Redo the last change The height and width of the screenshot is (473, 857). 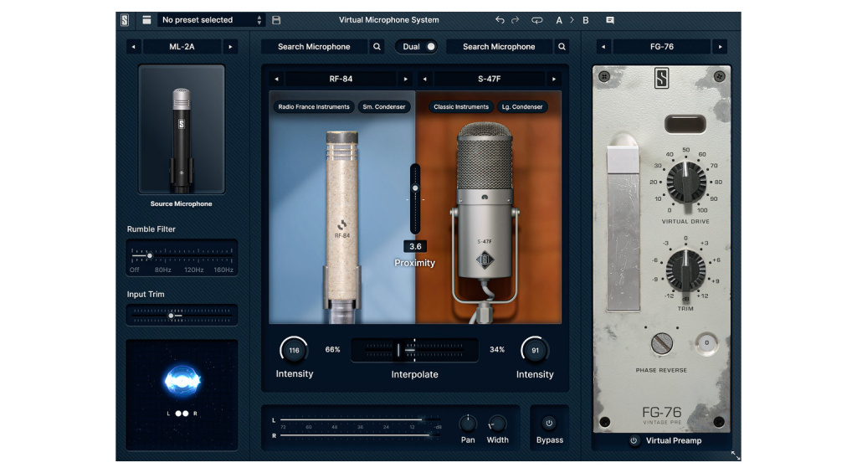point(515,20)
